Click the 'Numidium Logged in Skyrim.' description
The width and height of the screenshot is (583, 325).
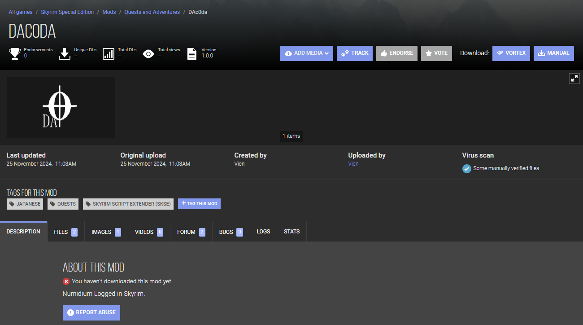(x=104, y=294)
